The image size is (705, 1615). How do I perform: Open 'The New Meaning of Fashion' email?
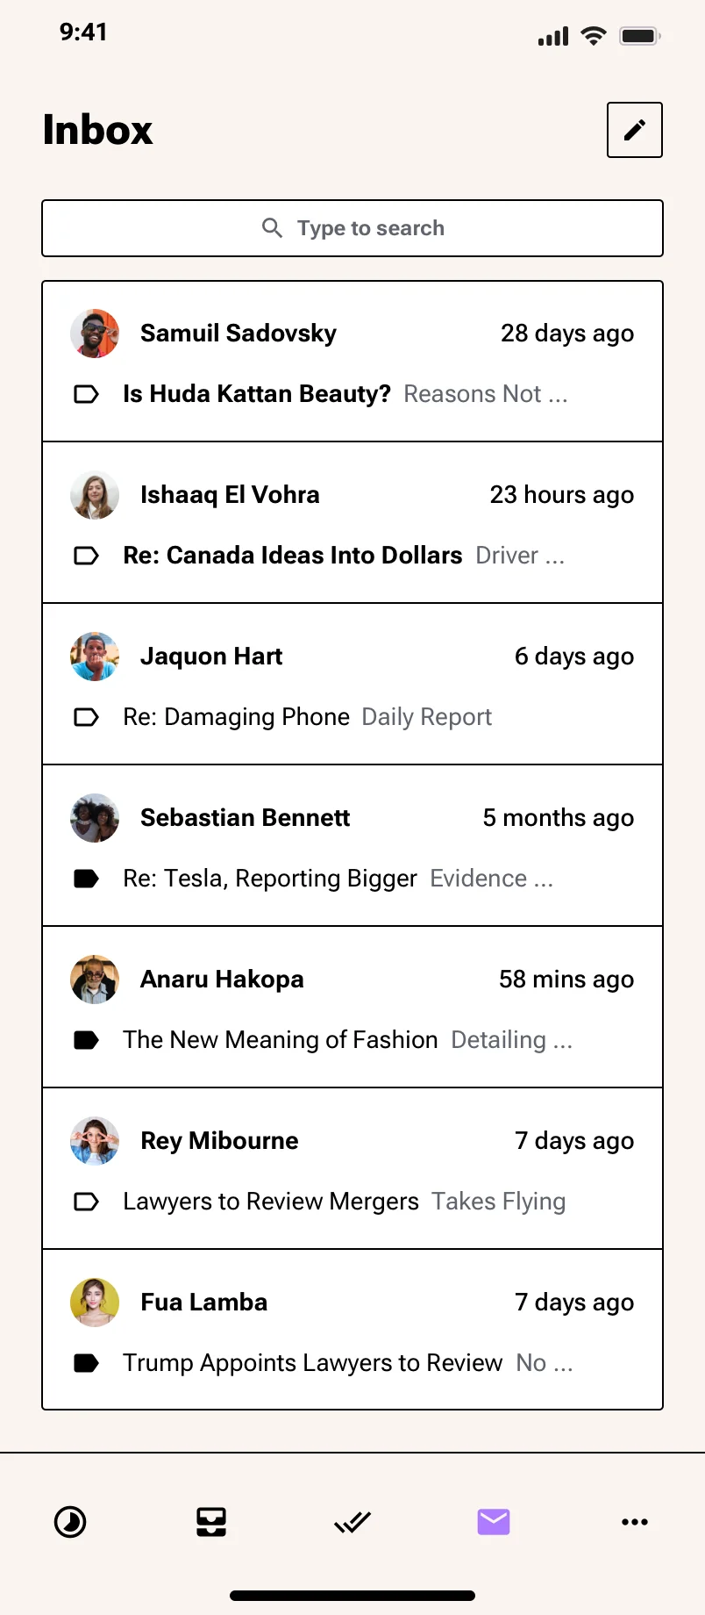pos(352,1008)
